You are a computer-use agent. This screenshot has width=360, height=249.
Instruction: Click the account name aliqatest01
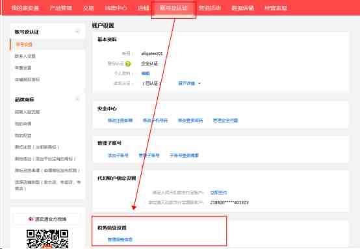(152, 54)
